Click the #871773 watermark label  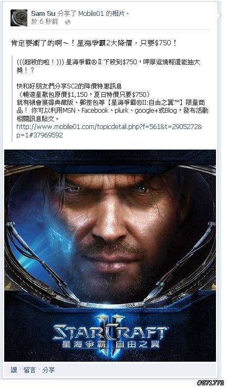pyautogui.click(x=211, y=383)
